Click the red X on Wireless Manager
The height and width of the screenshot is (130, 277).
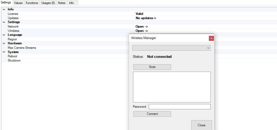point(211,38)
